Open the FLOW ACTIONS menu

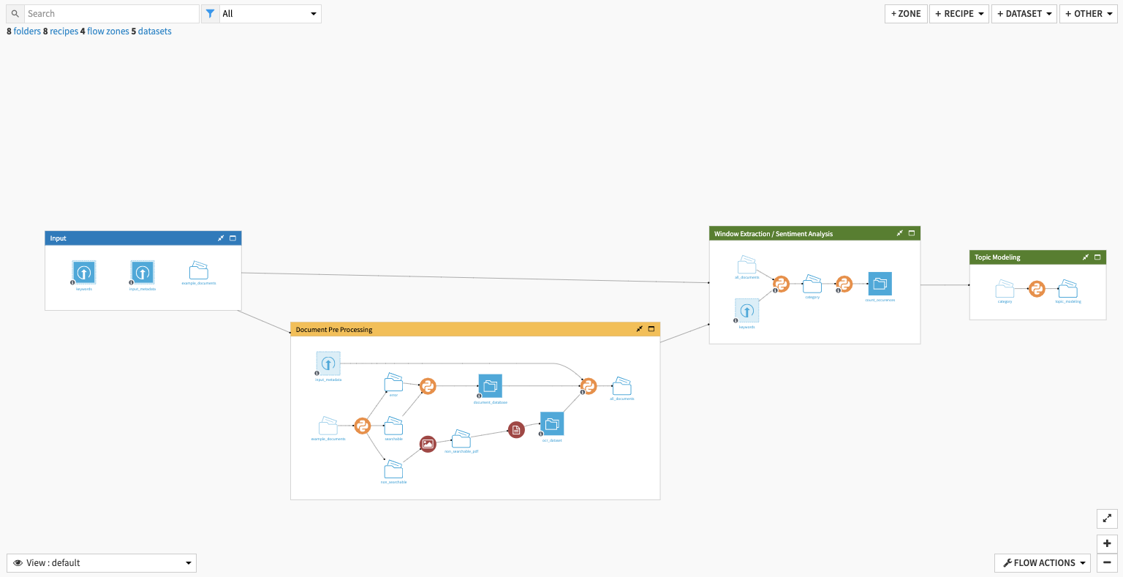[x=1043, y=563]
